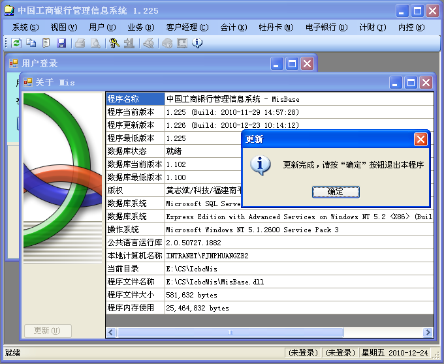444x364 pixels.
Task: Select the 程序名称 row label
Action: [x=135, y=99]
